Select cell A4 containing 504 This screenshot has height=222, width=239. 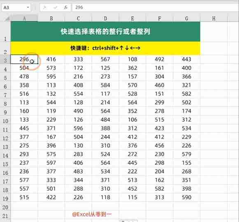point(24,68)
